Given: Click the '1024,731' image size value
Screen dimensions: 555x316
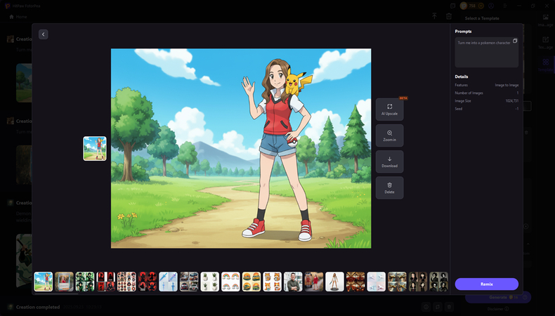Looking at the screenshot, I should click(512, 101).
